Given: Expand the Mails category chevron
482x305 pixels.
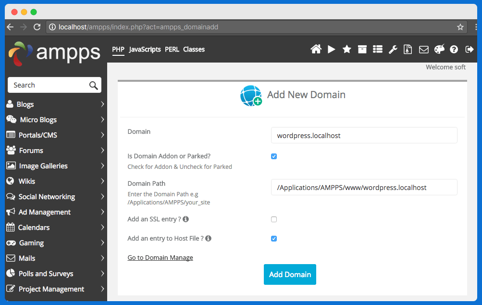Looking at the screenshot, I should (x=102, y=258).
